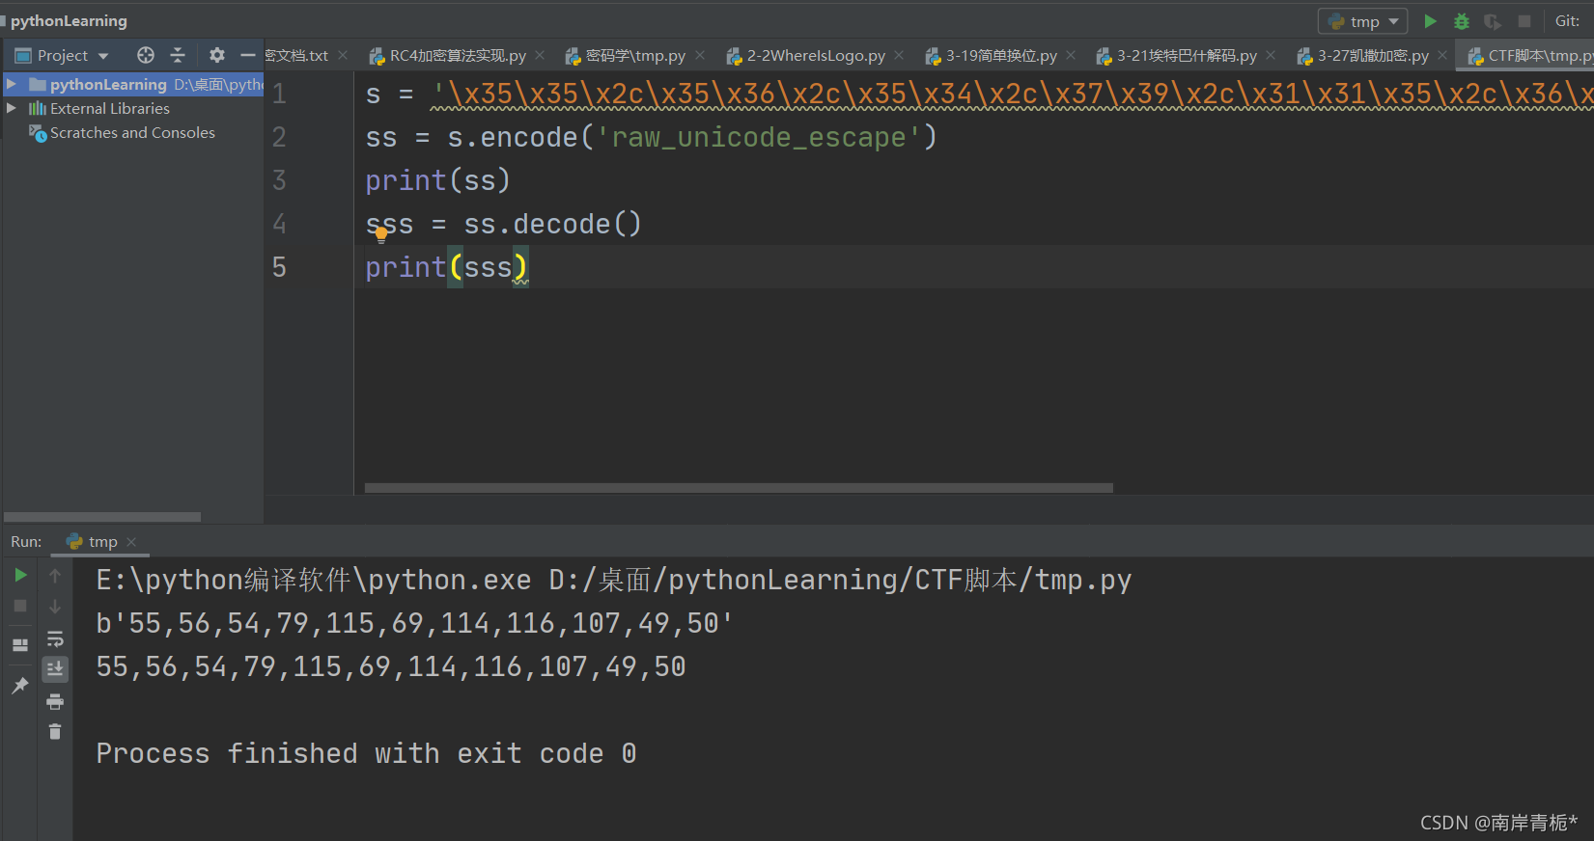Rerun tmp from the Run panel
The width and height of the screenshot is (1594, 841).
click(x=20, y=575)
